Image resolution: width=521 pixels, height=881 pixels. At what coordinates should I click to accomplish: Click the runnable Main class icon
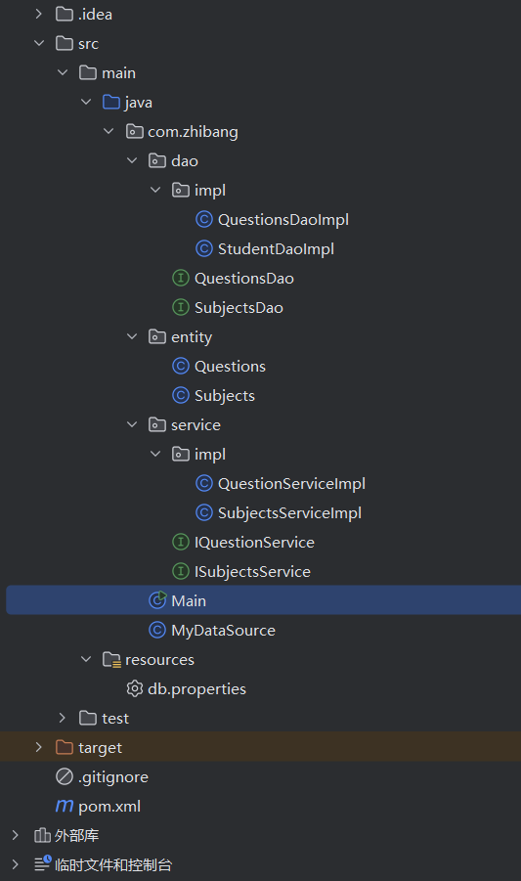pyautogui.click(x=157, y=600)
